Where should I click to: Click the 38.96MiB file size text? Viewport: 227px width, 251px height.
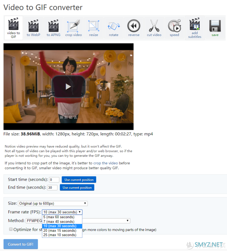(x=30, y=134)
